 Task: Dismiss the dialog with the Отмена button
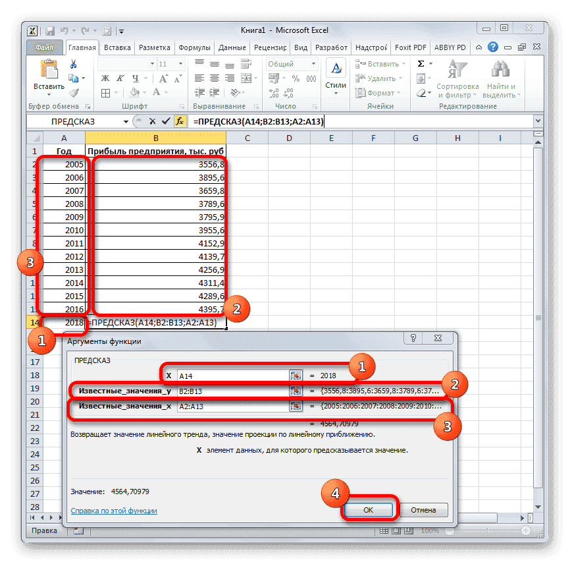click(424, 509)
